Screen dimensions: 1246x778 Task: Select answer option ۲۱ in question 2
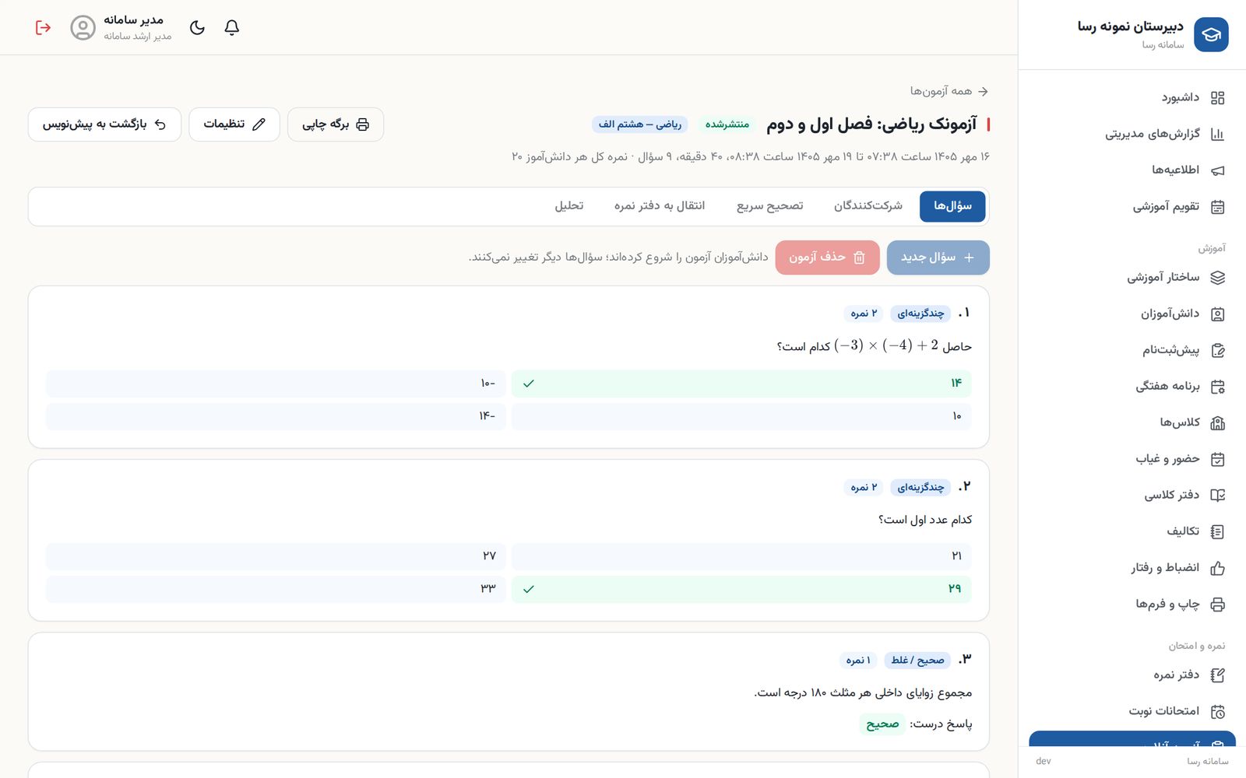point(741,556)
